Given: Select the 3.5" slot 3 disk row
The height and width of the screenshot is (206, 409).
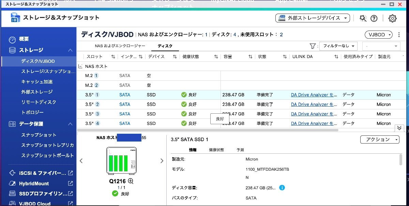Looking at the screenshot, I should pos(242,114).
